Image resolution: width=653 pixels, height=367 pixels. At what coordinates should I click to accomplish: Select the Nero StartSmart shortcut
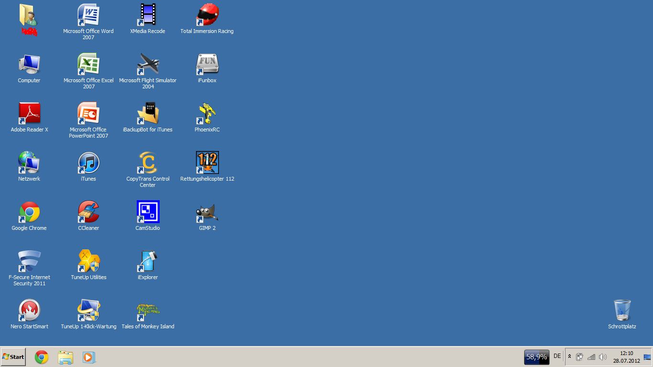29,311
